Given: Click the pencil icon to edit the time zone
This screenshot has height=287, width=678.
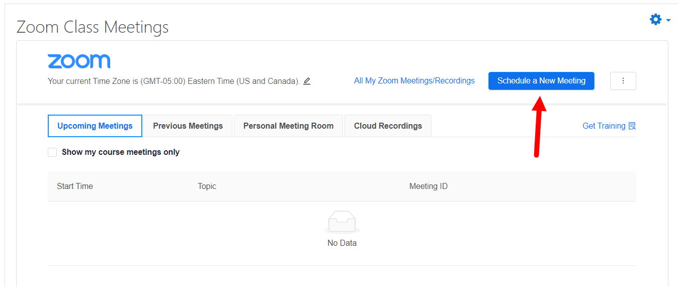Looking at the screenshot, I should point(307,81).
